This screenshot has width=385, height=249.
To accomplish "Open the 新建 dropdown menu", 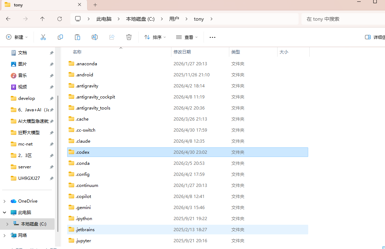I will 17,37.
